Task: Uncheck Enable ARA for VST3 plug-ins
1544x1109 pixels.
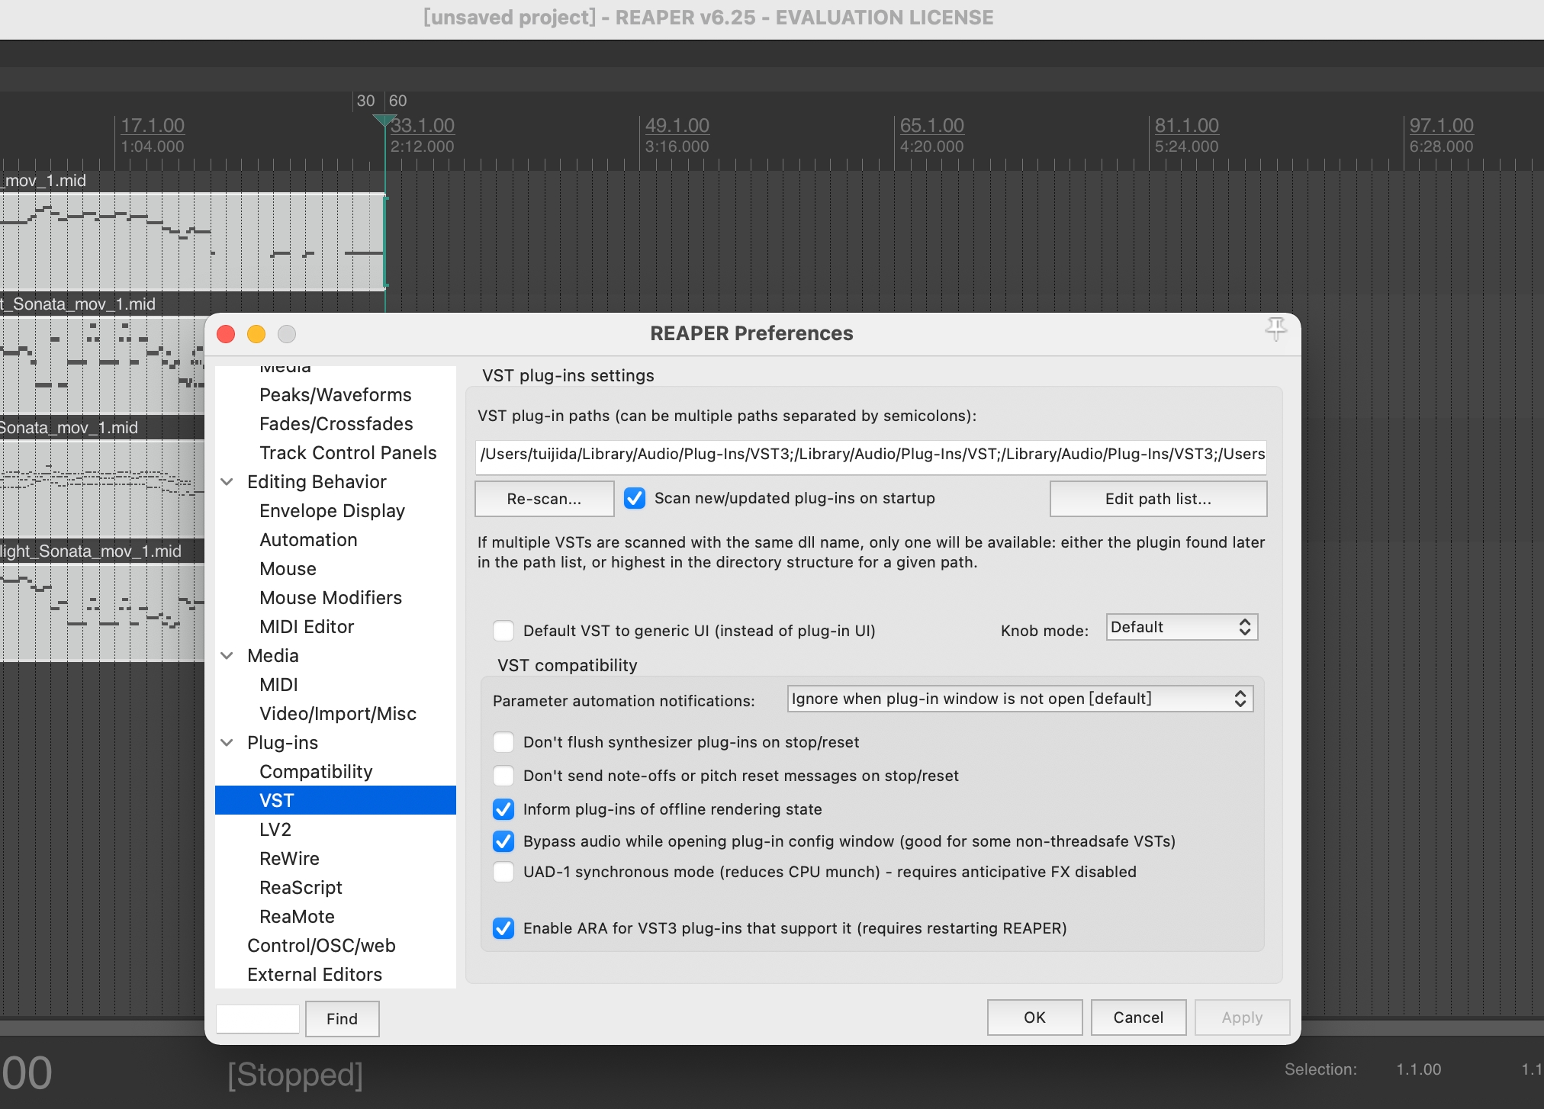Action: tap(503, 928)
